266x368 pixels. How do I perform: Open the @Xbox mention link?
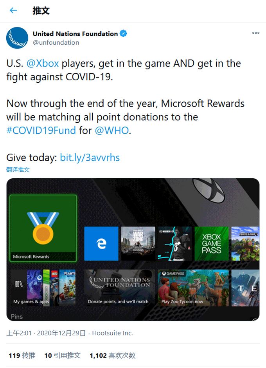tap(42, 63)
